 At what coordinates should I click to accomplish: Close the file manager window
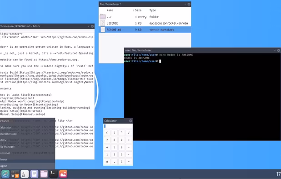(189, 4)
